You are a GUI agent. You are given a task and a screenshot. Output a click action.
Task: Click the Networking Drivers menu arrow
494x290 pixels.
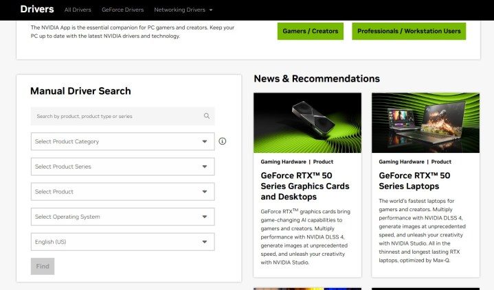210,10
